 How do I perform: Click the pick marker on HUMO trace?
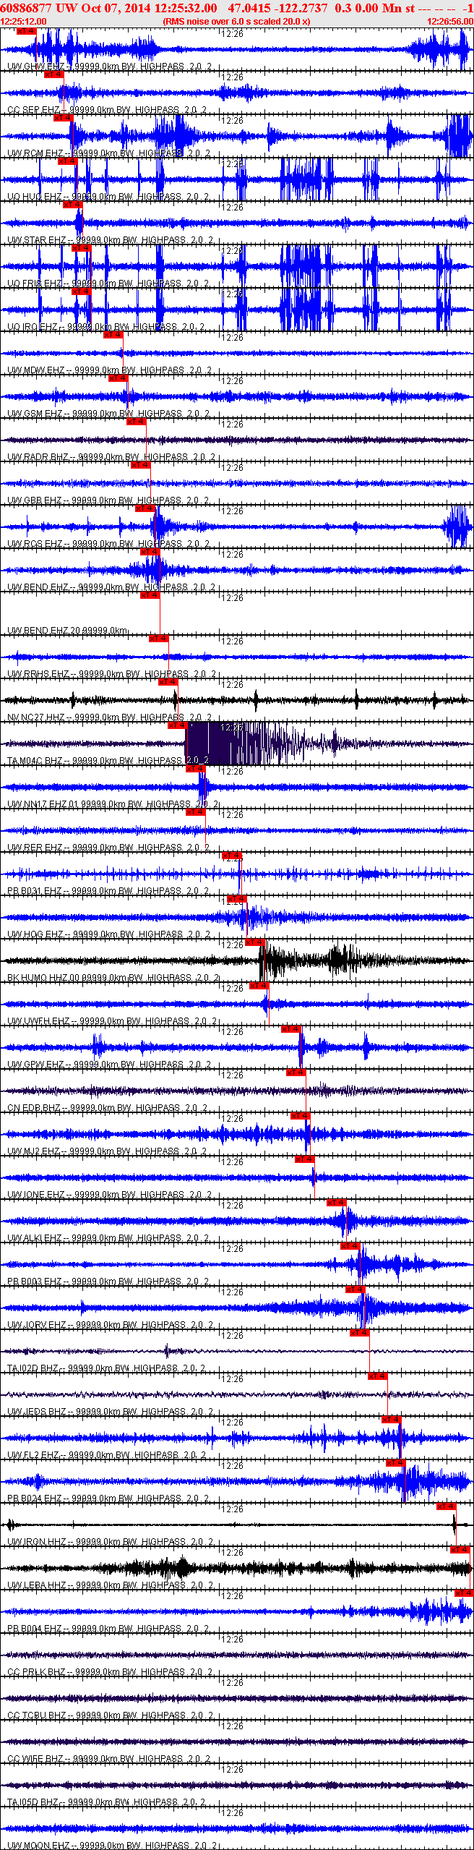click(255, 942)
